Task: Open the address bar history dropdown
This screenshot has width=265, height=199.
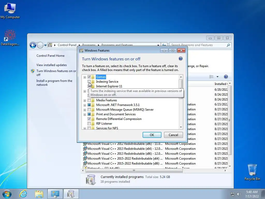Action: coord(158,45)
